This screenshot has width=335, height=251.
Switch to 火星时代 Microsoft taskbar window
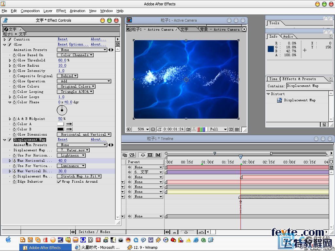click(x=97, y=248)
